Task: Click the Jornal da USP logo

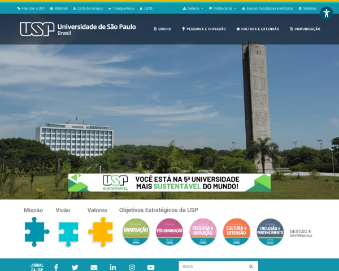Action: click(37, 267)
